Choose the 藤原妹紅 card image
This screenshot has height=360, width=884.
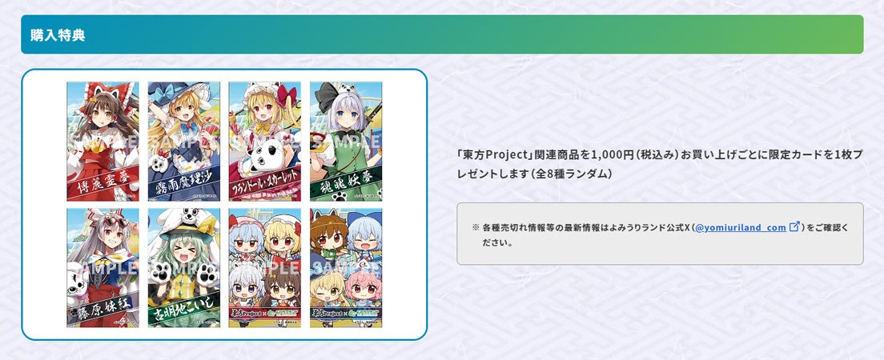click(102, 268)
